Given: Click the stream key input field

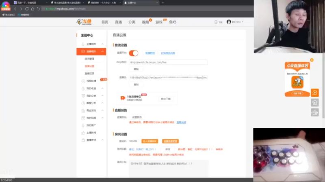Looking at the screenshot, I should 168,78.
